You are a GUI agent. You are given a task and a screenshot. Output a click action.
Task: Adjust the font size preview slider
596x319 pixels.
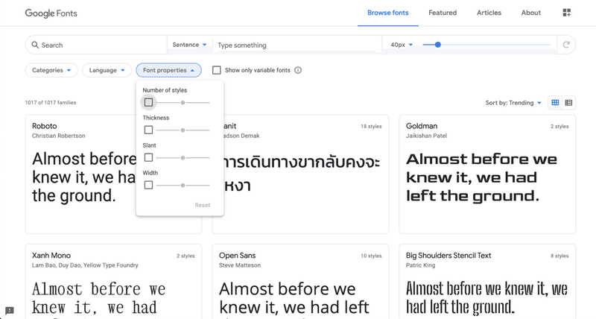point(486,45)
